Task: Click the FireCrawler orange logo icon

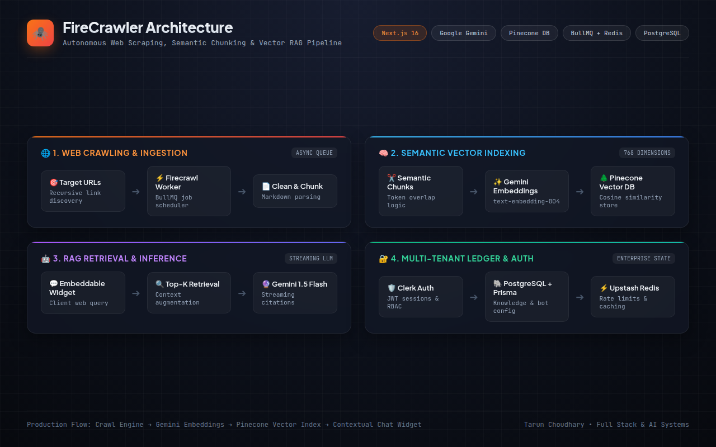Action: click(x=40, y=33)
